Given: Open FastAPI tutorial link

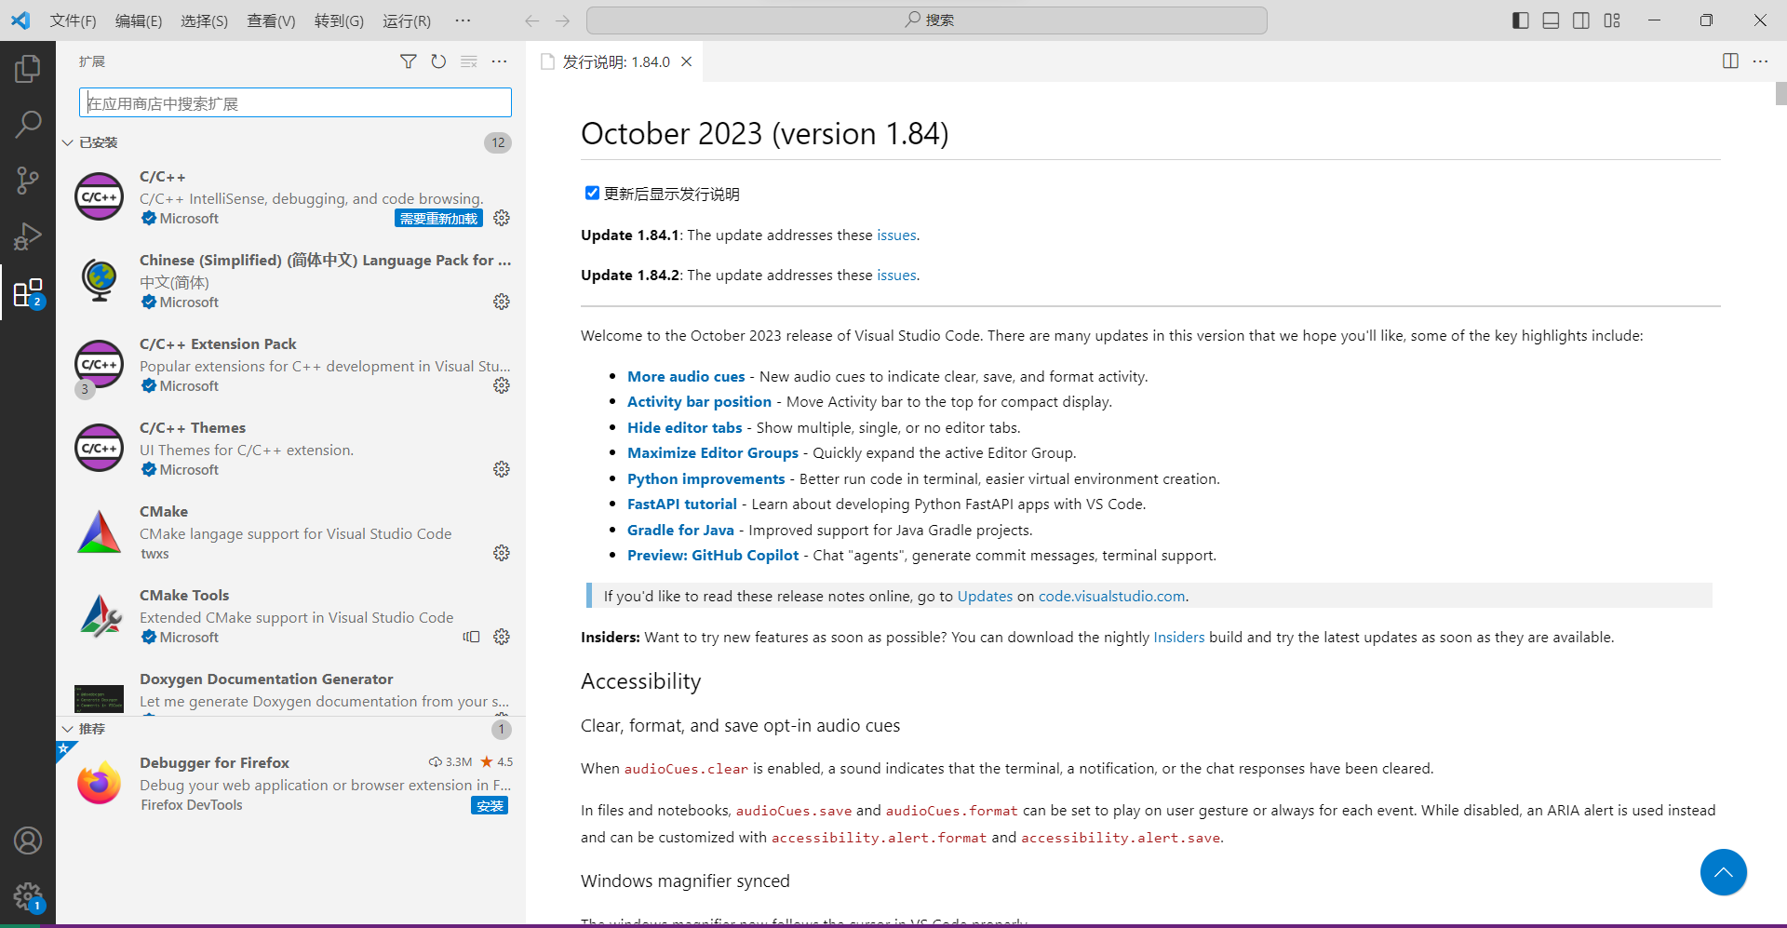Looking at the screenshot, I should 681,504.
